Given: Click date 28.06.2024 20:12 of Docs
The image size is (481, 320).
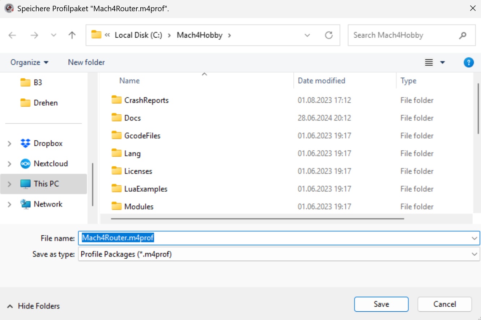Looking at the screenshot, I should click(x=324, y=118).
